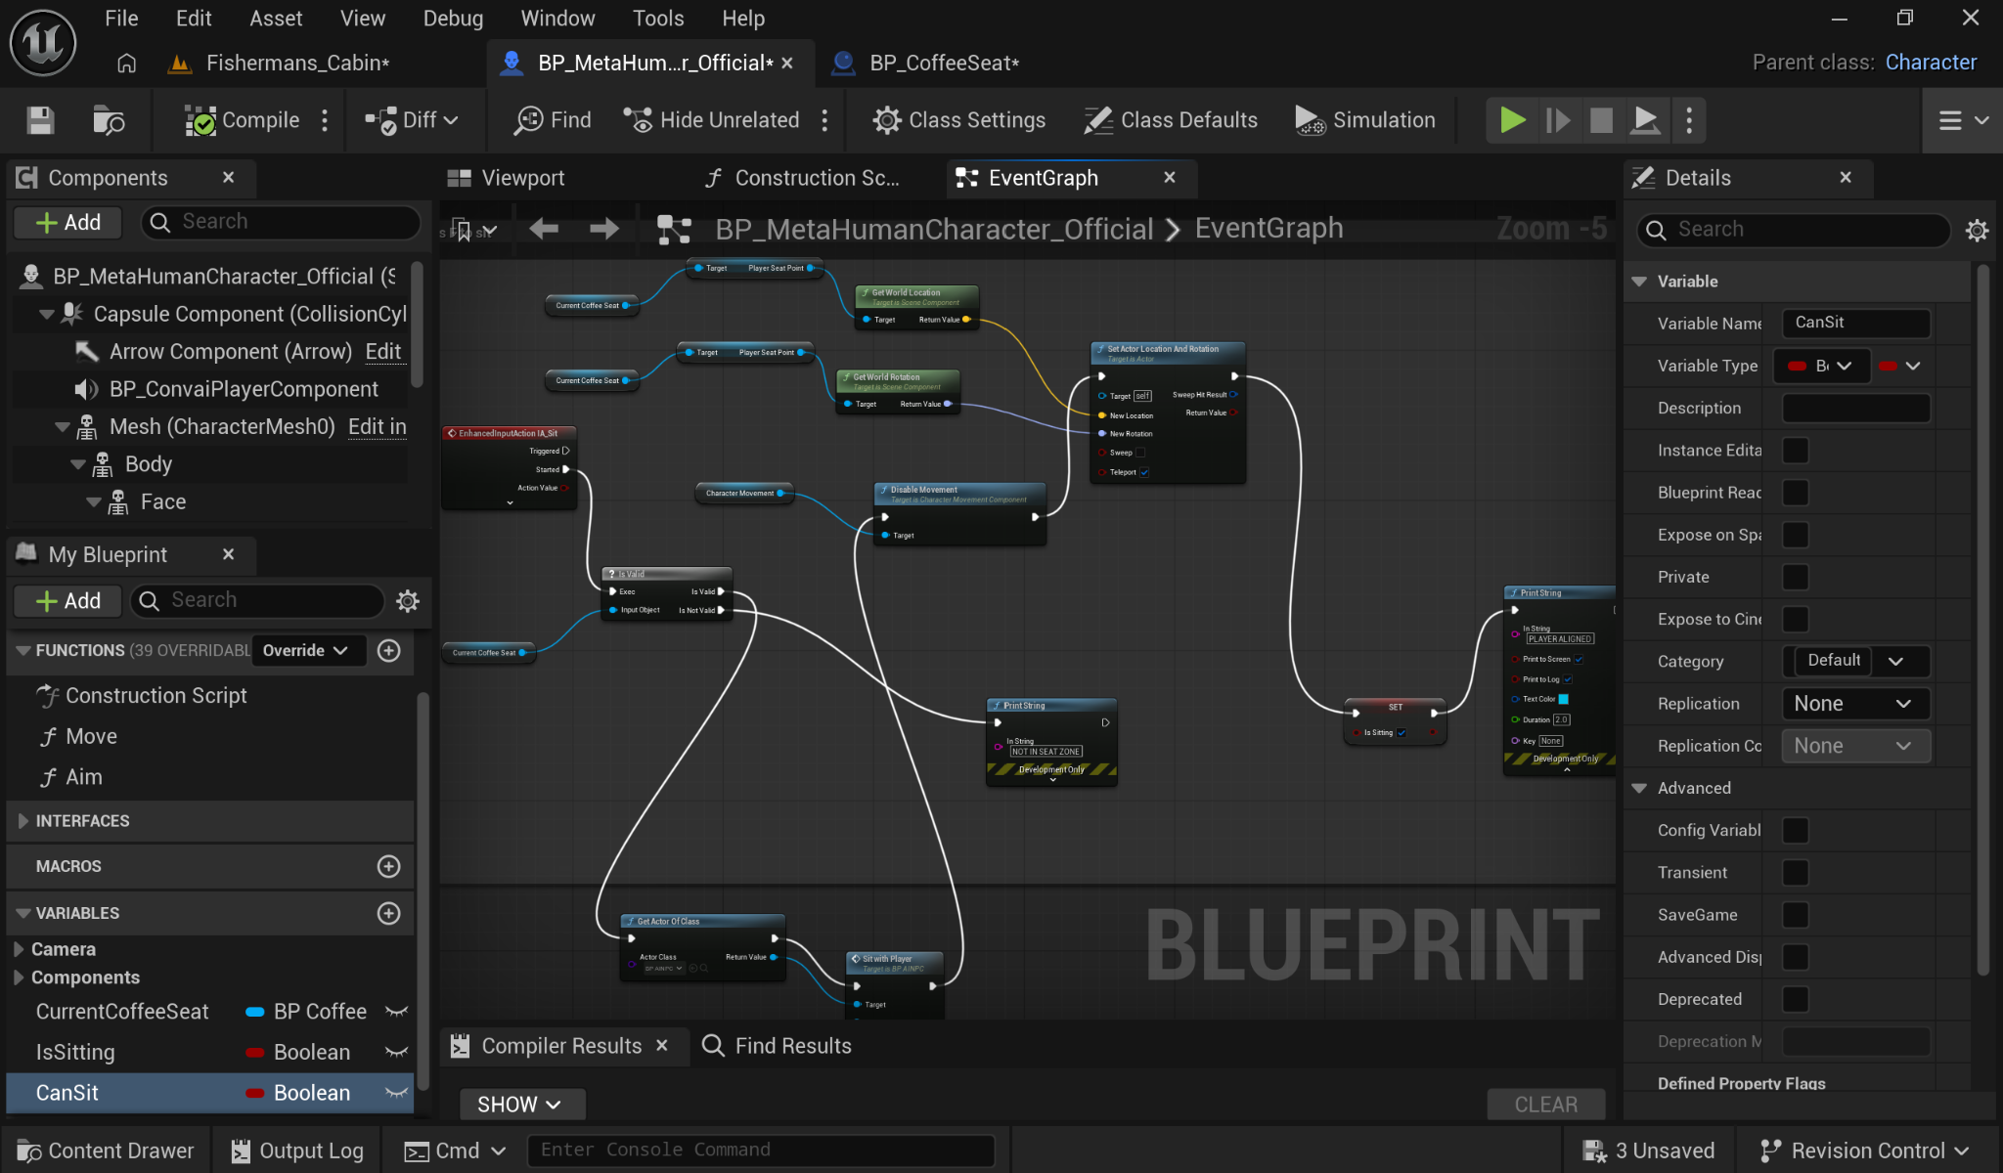2003x1173 pixels.
Task: Add a new function with plus icon
Action: 389,651
